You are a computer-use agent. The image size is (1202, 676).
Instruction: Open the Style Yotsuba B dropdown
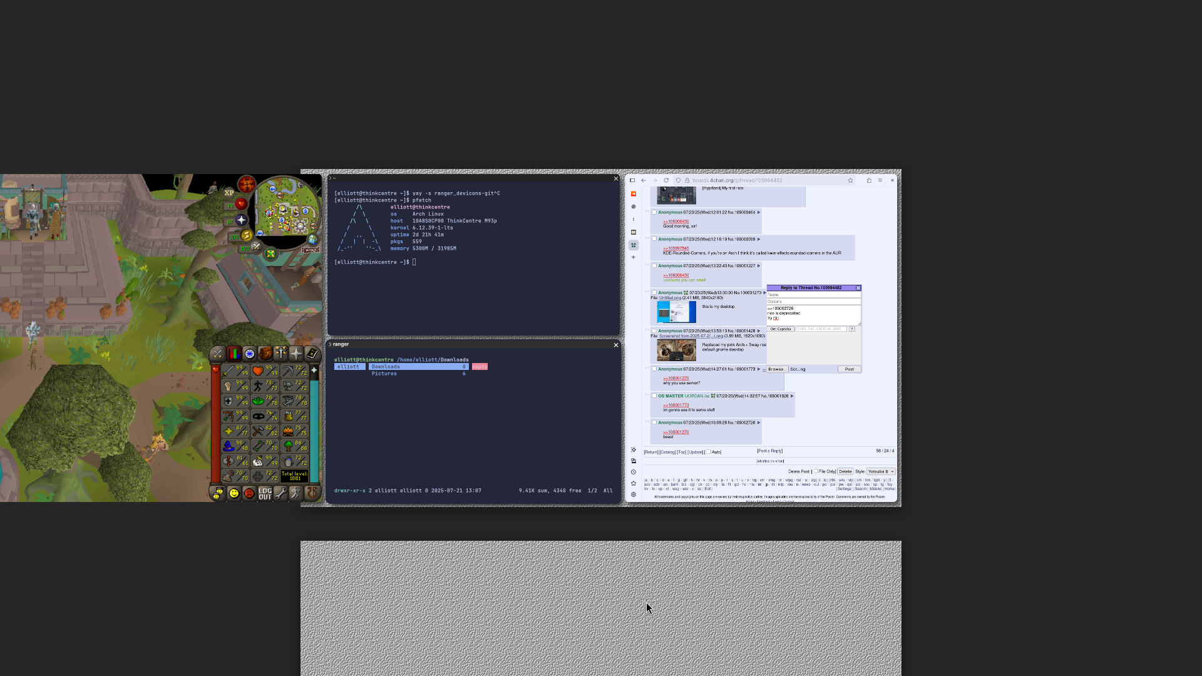pos(881,471)
